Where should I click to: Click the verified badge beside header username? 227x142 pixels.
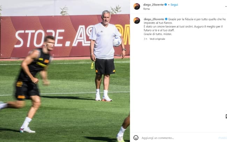(166, 5)
